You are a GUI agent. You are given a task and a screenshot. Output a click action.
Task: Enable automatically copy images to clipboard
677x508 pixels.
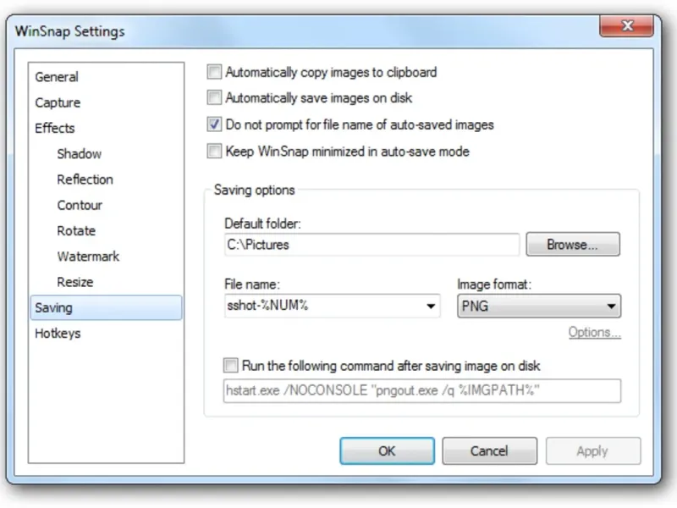215,73
